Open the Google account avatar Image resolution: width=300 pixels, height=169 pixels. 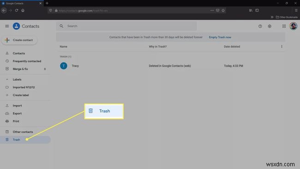pos(293,26)
